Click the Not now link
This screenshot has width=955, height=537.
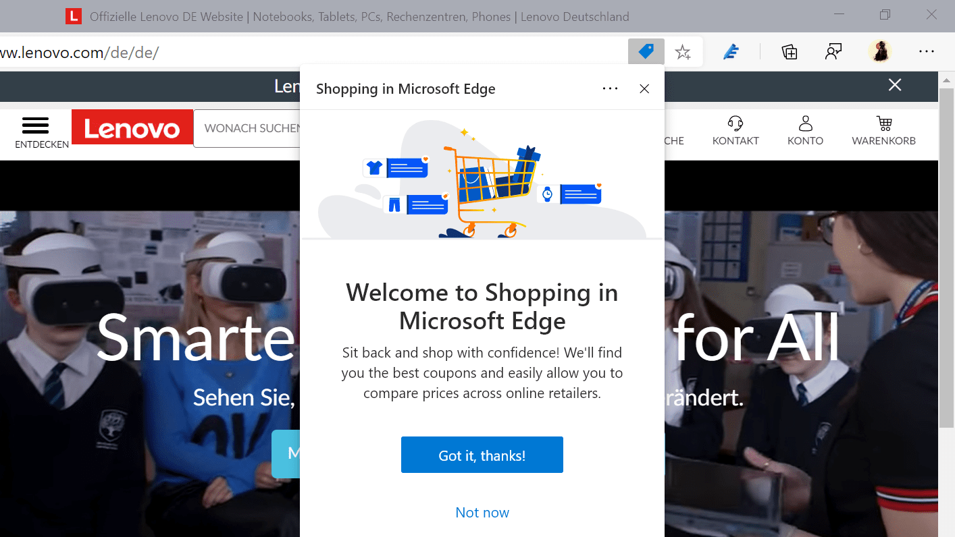(482, 512)
